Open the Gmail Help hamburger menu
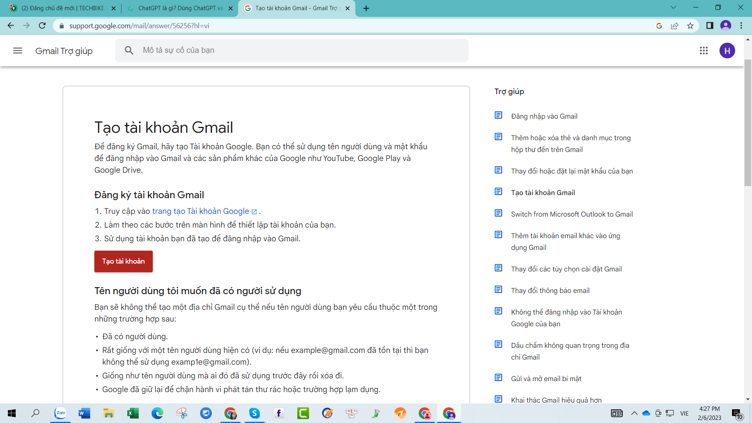 click(18, 51)
